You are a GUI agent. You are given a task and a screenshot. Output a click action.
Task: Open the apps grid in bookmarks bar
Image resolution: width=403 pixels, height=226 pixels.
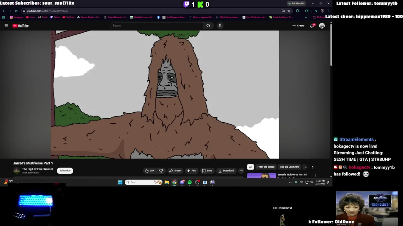tap(3, 17)
